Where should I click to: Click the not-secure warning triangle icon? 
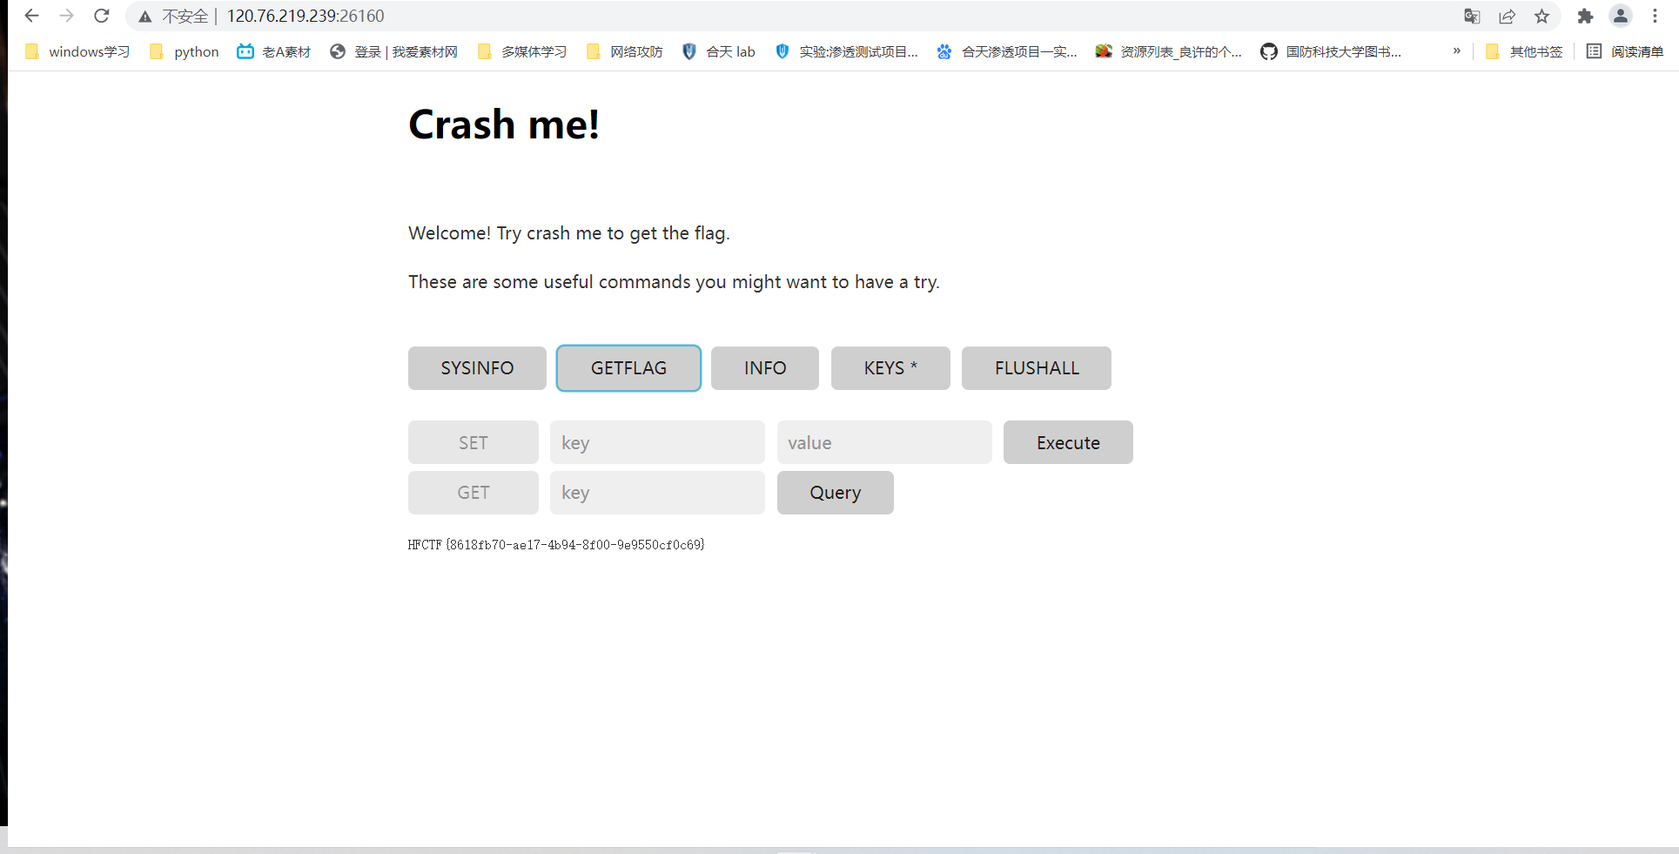pyautogui.click(x=145, y=17)
